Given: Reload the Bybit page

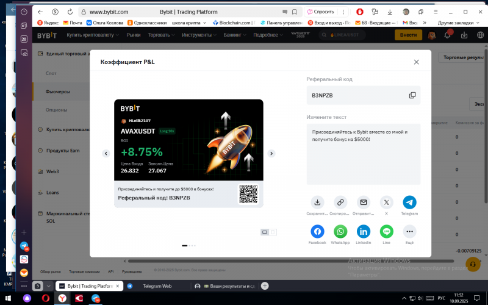Looking at the screenshot, I should [x=70, y=12].
